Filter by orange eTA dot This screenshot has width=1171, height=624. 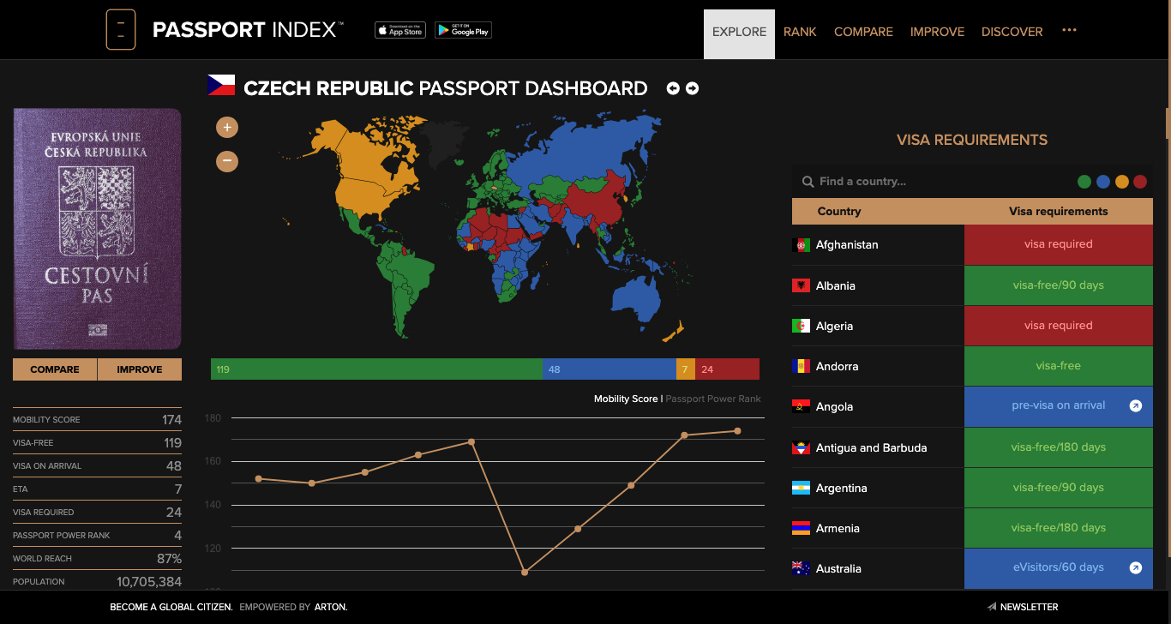pyautogui.click(x=1122, y=182)
